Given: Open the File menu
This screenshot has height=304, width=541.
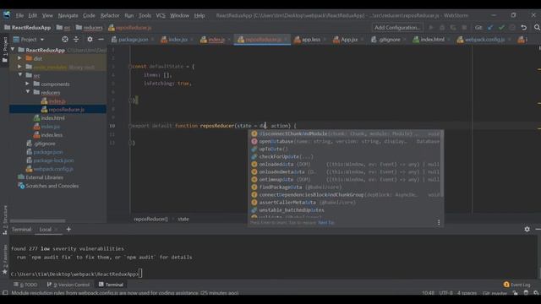Looking at the screenshot, I should (x=19, y=15).
